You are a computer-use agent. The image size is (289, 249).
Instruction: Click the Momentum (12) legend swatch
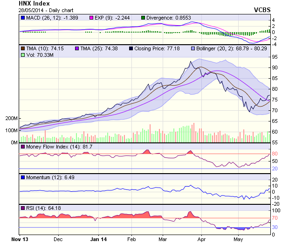[x=23, y=177]
